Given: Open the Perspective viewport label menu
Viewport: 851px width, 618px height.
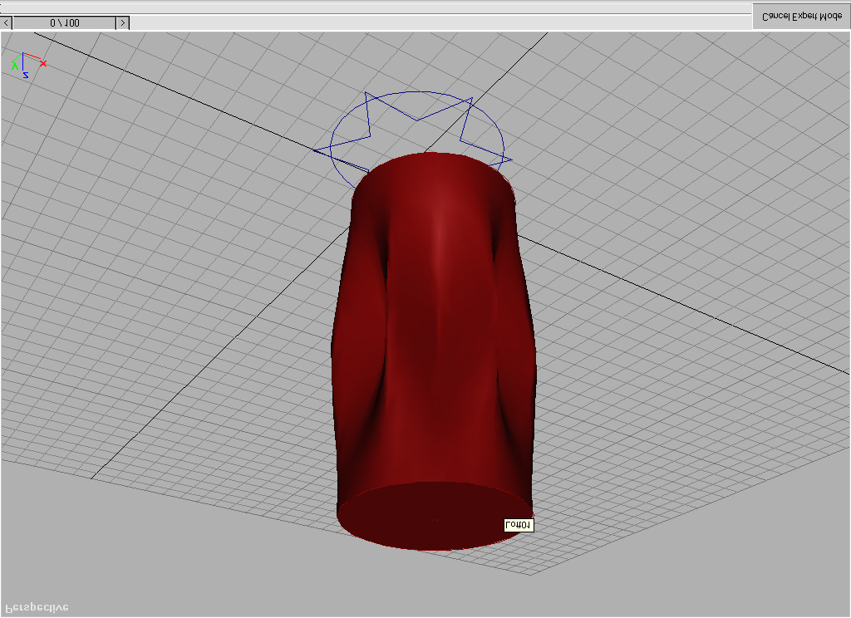Looking at the screenshot, I should pyautogui.click(x=37, y=607).
